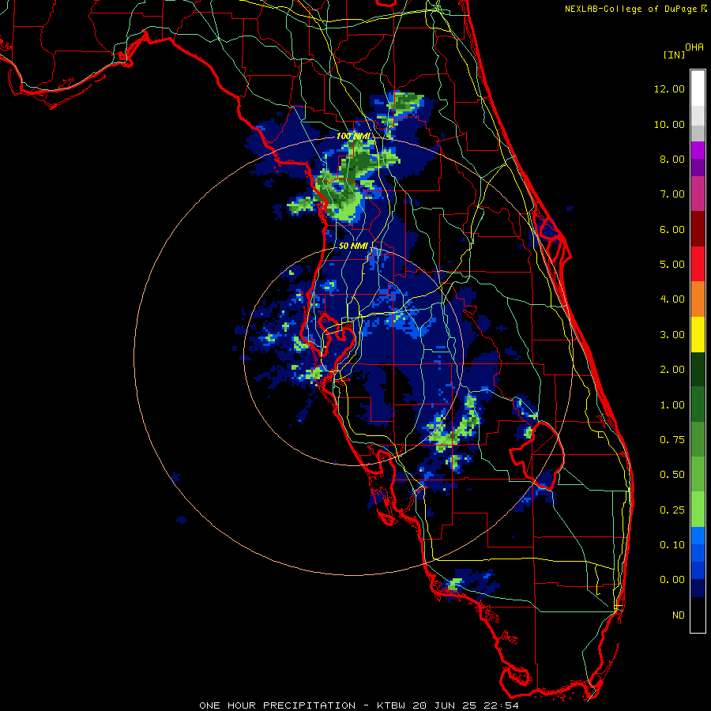Click the 7.00 legend value

pyautogui.click(x=672, y=194)
